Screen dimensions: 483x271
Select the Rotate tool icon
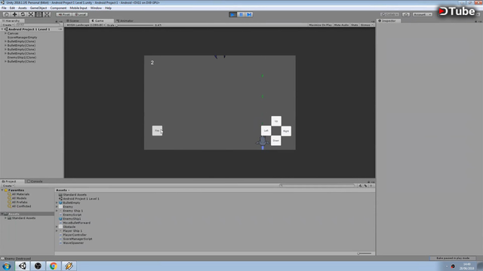(23, 14)
